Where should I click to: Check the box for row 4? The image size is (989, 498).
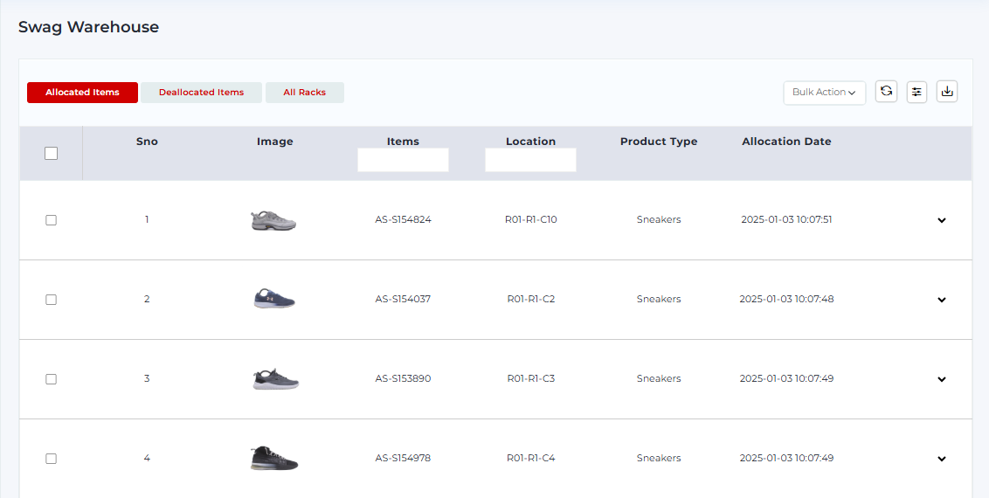click(x=51, y=459)
